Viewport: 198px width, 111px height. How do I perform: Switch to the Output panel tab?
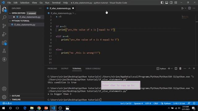[65, 68]
